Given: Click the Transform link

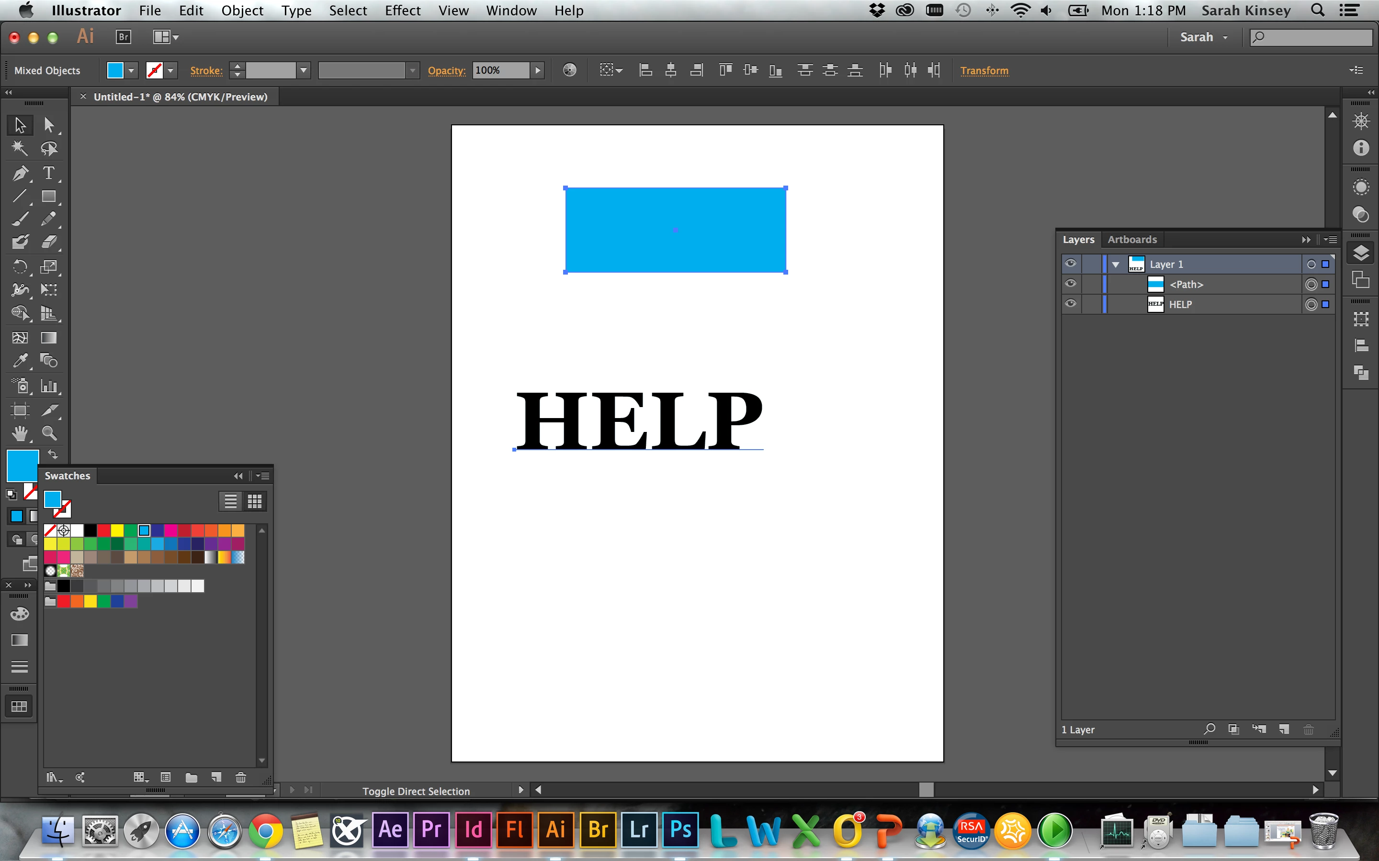Looking at the screenshot, I should tap(983, 71).
